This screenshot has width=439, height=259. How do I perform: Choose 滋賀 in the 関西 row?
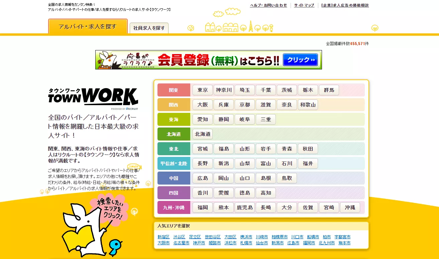[x=266, y=105]
